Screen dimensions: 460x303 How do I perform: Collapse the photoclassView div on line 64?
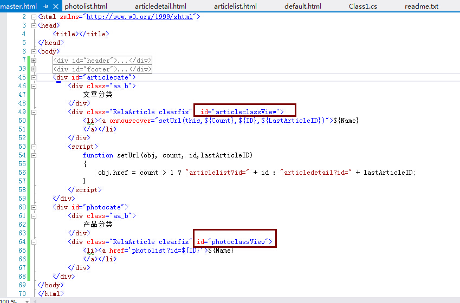point(34,242)
